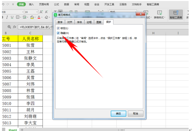Toggle the 锁定(L) checkbox

coord(58,28)
